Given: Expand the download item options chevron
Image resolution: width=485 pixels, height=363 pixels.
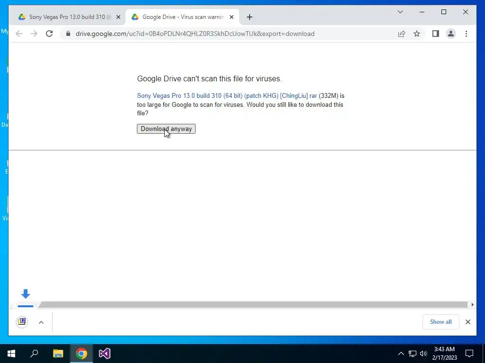Looking at the screenshot, I should [41, 322].
